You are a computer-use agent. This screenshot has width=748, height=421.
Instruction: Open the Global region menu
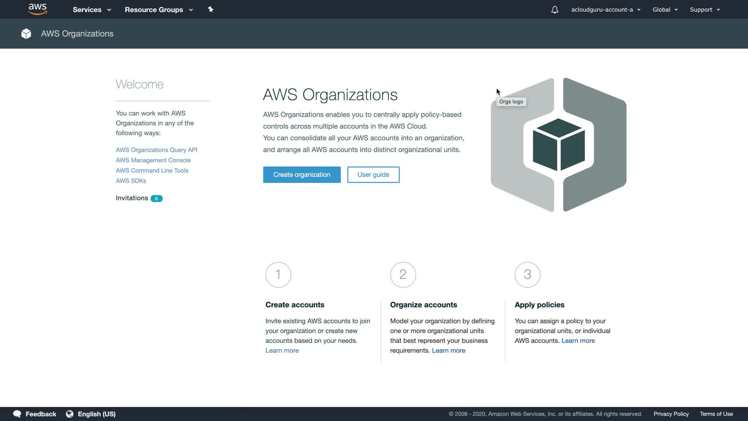[665, 10]
